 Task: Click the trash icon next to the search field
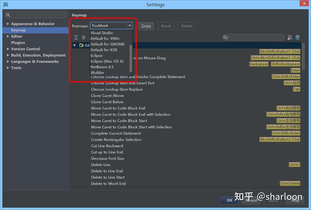tap(297, 37)
